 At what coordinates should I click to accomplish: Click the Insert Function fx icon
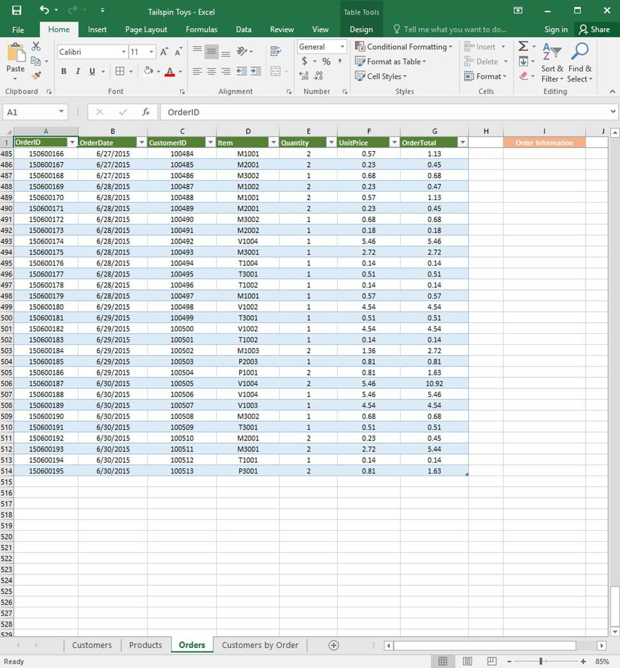146,112
